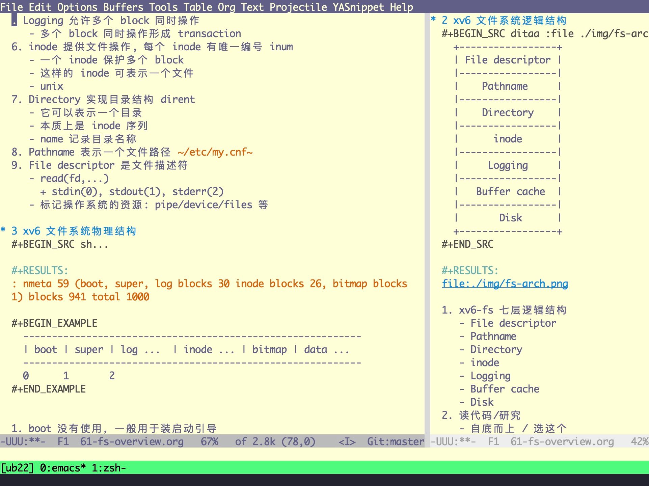Expand the folded BEGIN_SRC sh block

pyautogui.click(x=60, y=244)
